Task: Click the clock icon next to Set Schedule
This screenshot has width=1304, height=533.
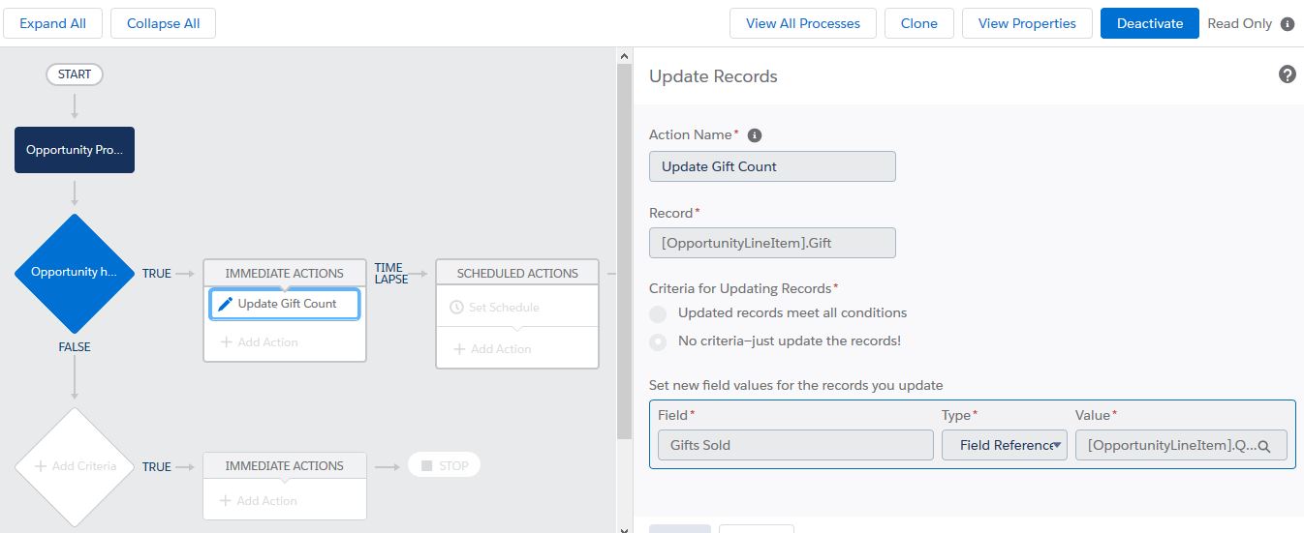Action: point(457,308)
